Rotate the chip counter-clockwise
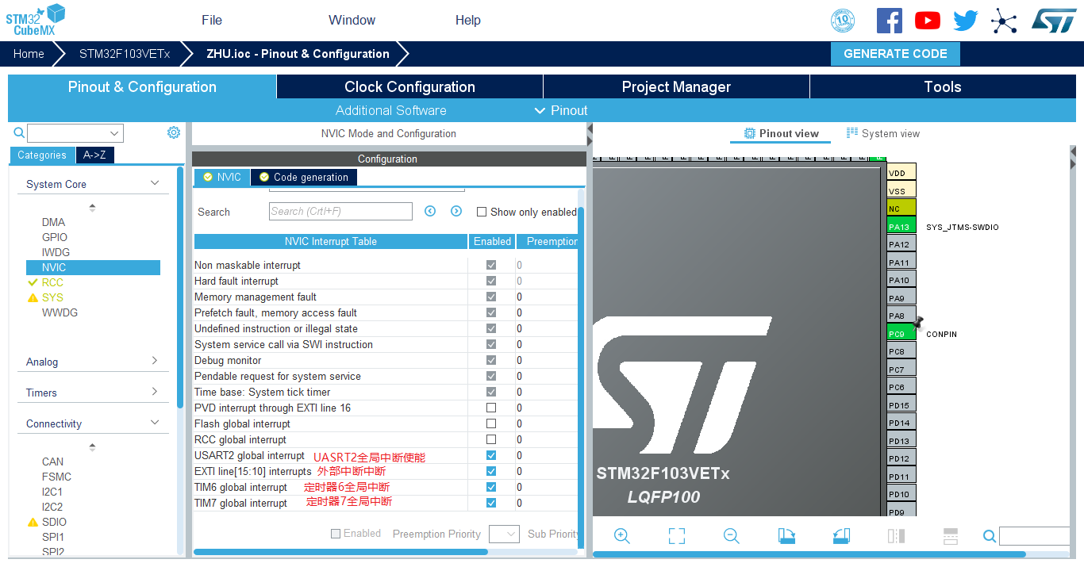This screenshot has height=567, width=1084. coord(842,536)
